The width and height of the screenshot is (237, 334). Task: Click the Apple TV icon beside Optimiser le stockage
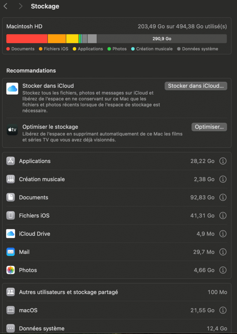(x=12, y=129)
